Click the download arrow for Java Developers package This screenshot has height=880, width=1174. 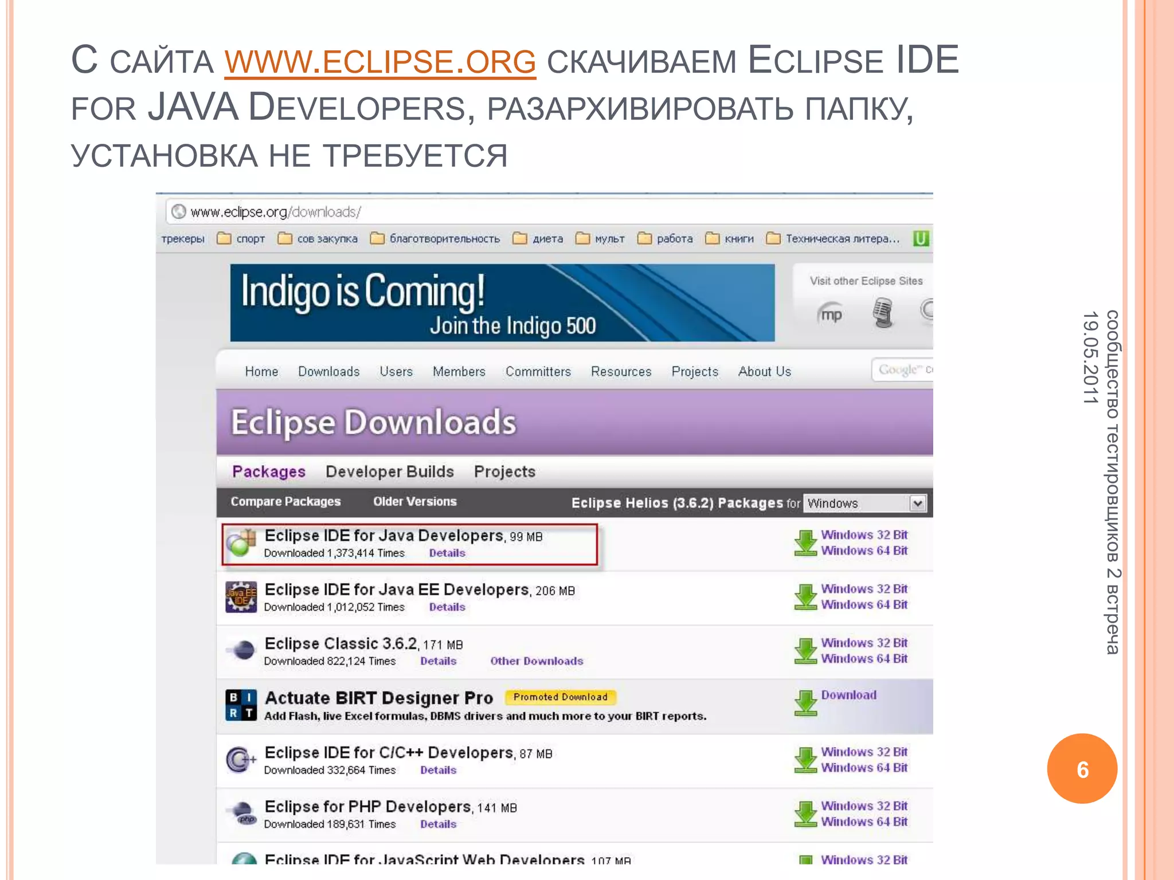(x=805, y=543)
